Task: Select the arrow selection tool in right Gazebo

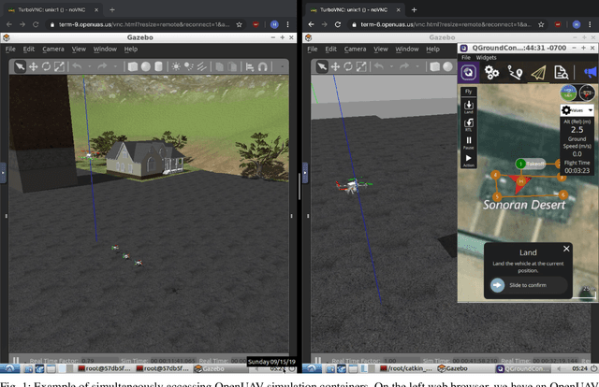Action: click(x=322, y=66)
